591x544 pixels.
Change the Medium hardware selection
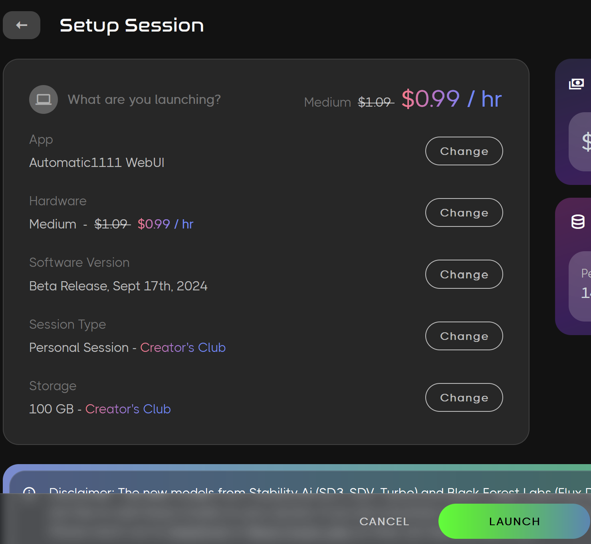coord(464,212)
